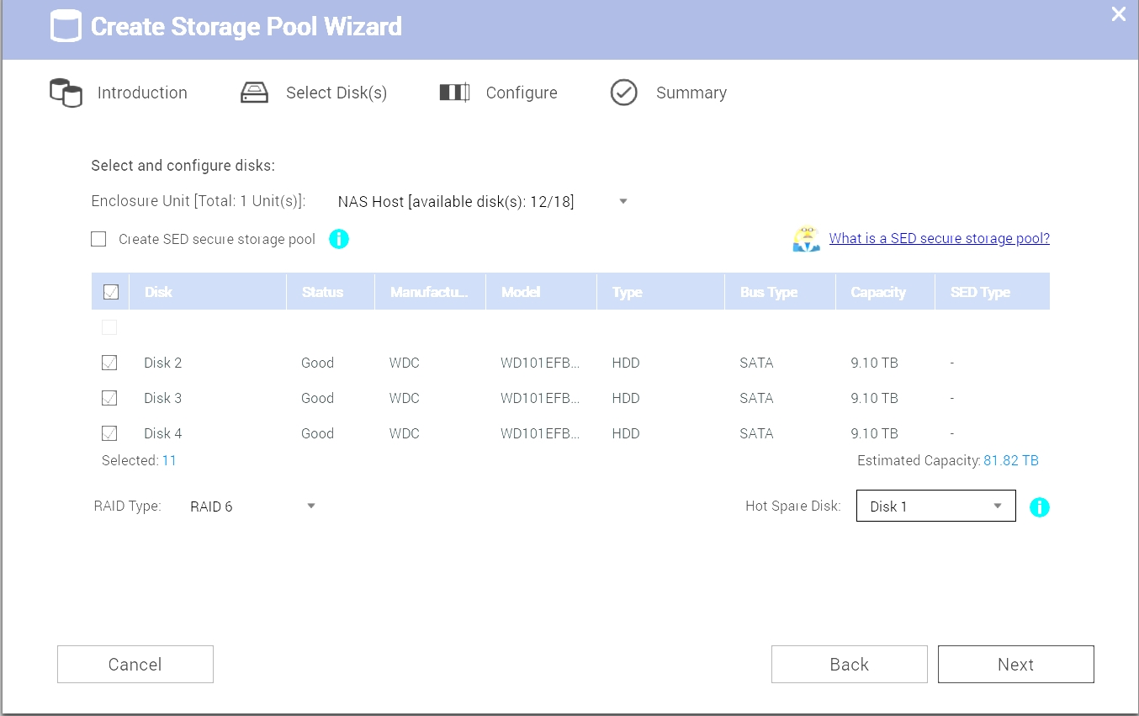Click the Bus Type column header
Viewport: 1139px width, 716px height.
(768, 291)
